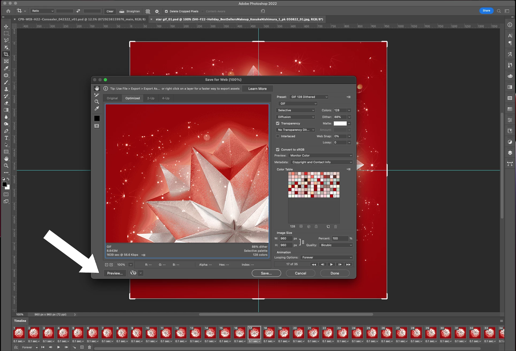
Task: Expand the Looping Options Forever dropdown
Action: 327,257
